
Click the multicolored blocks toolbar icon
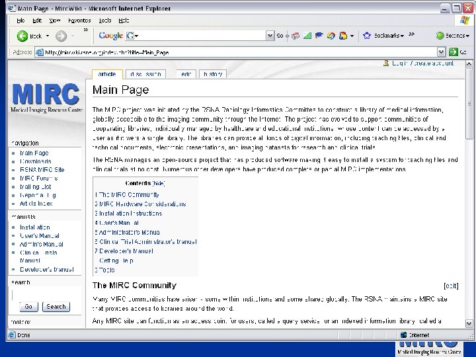(x=343, y=36)
